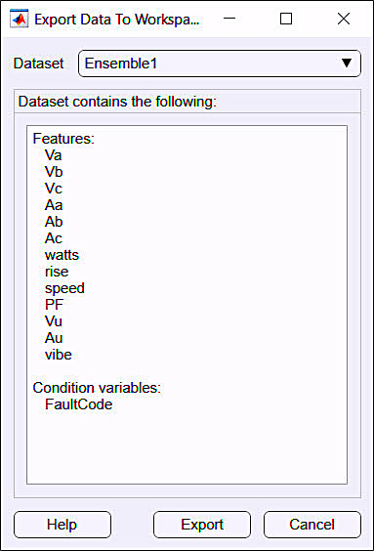This screenshot has height=551, width=374.
Task: Click the speed feature entry
Action: pyautogui.click(x=64, y=288)
